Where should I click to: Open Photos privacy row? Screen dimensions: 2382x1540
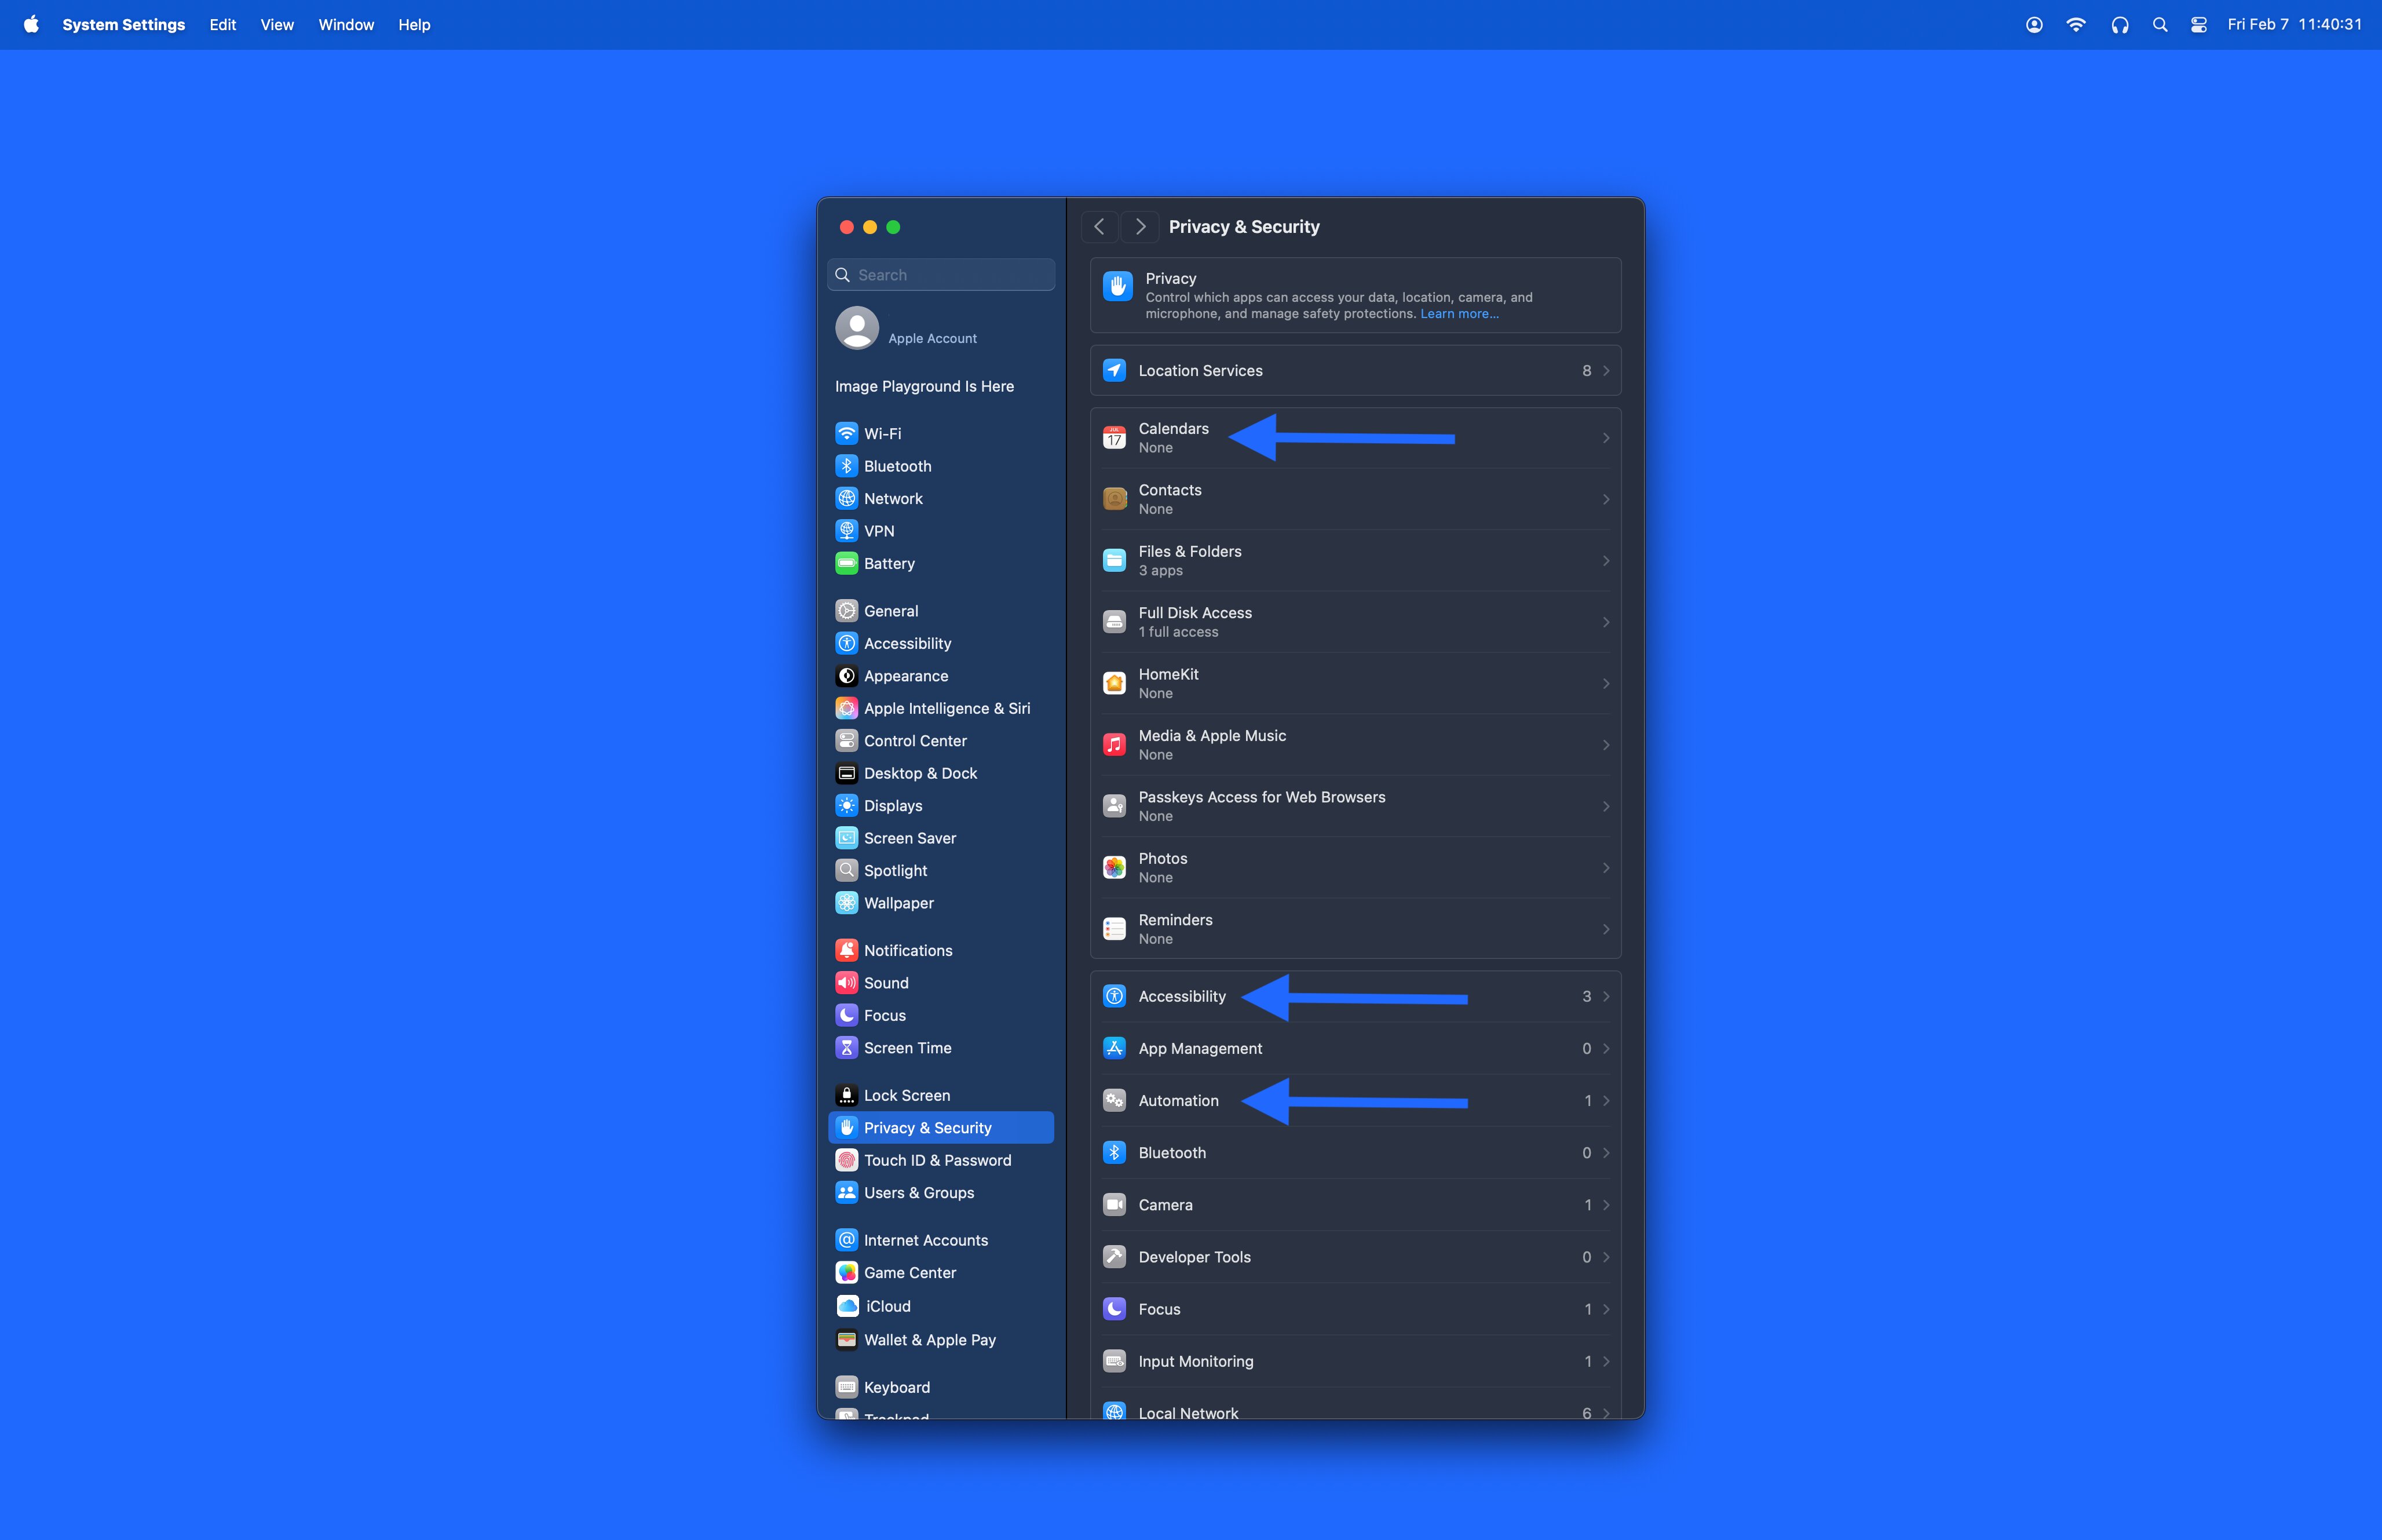pyautogui.click(x=1356, y=868)
